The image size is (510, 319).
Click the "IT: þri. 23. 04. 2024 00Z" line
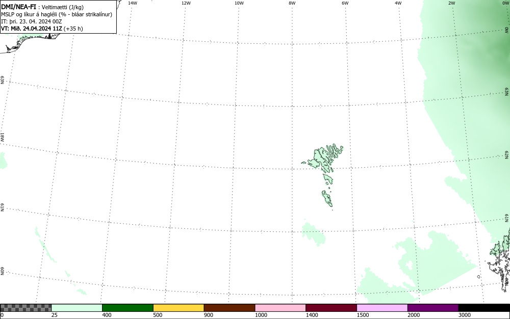32,21
